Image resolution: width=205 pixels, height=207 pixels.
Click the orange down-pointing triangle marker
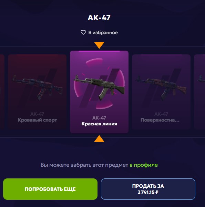click(x=99, y=45)
